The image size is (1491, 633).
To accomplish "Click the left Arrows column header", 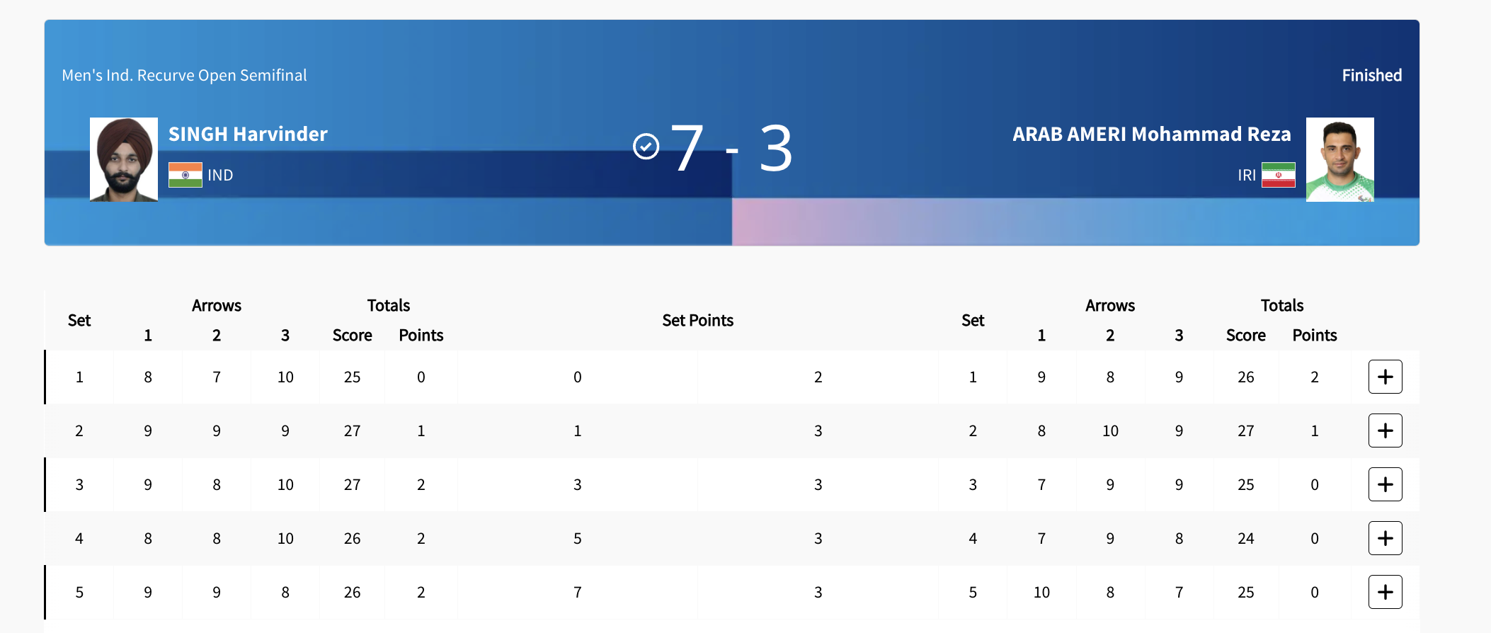I will click(217, 305).
